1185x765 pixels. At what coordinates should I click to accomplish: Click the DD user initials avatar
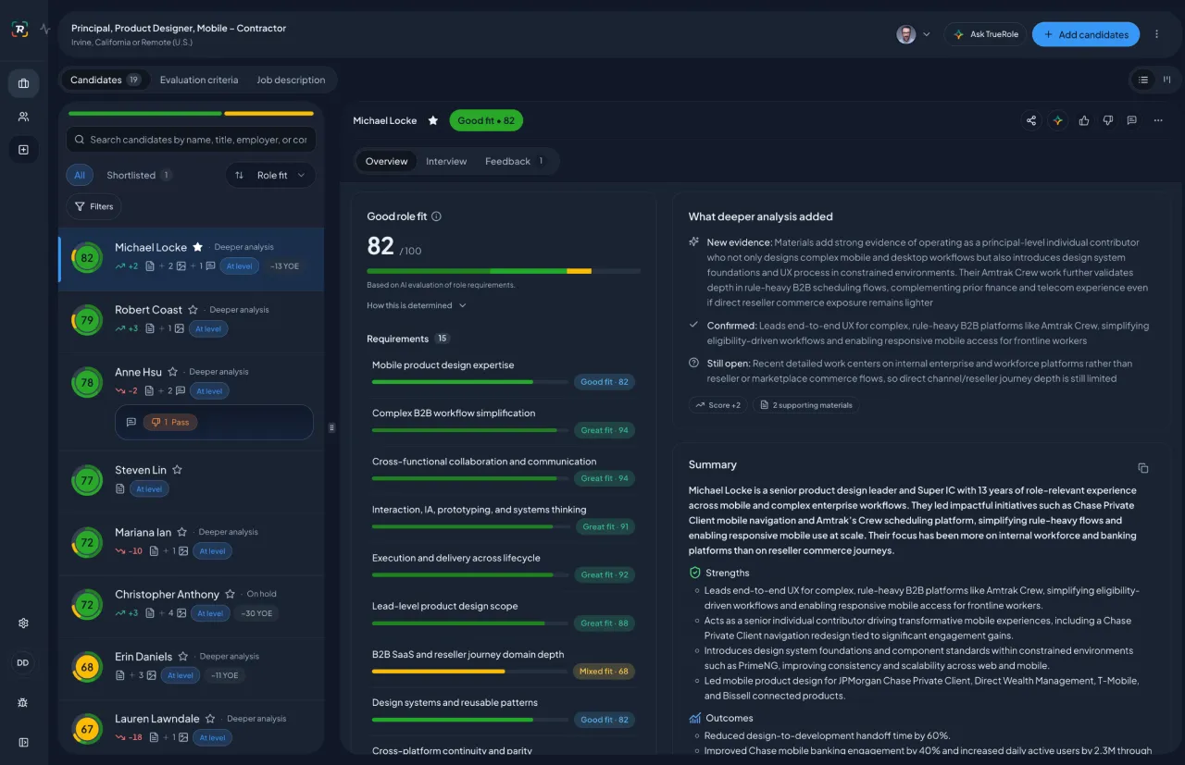pos(23,662)
